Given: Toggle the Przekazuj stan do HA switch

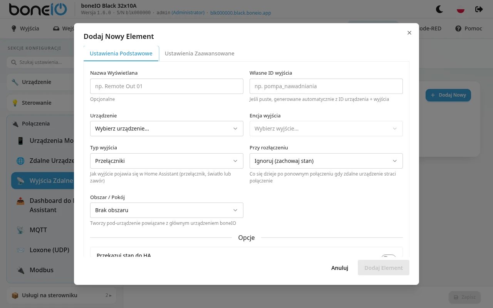Looking at the screenshot, I should [x=389, y=256].
